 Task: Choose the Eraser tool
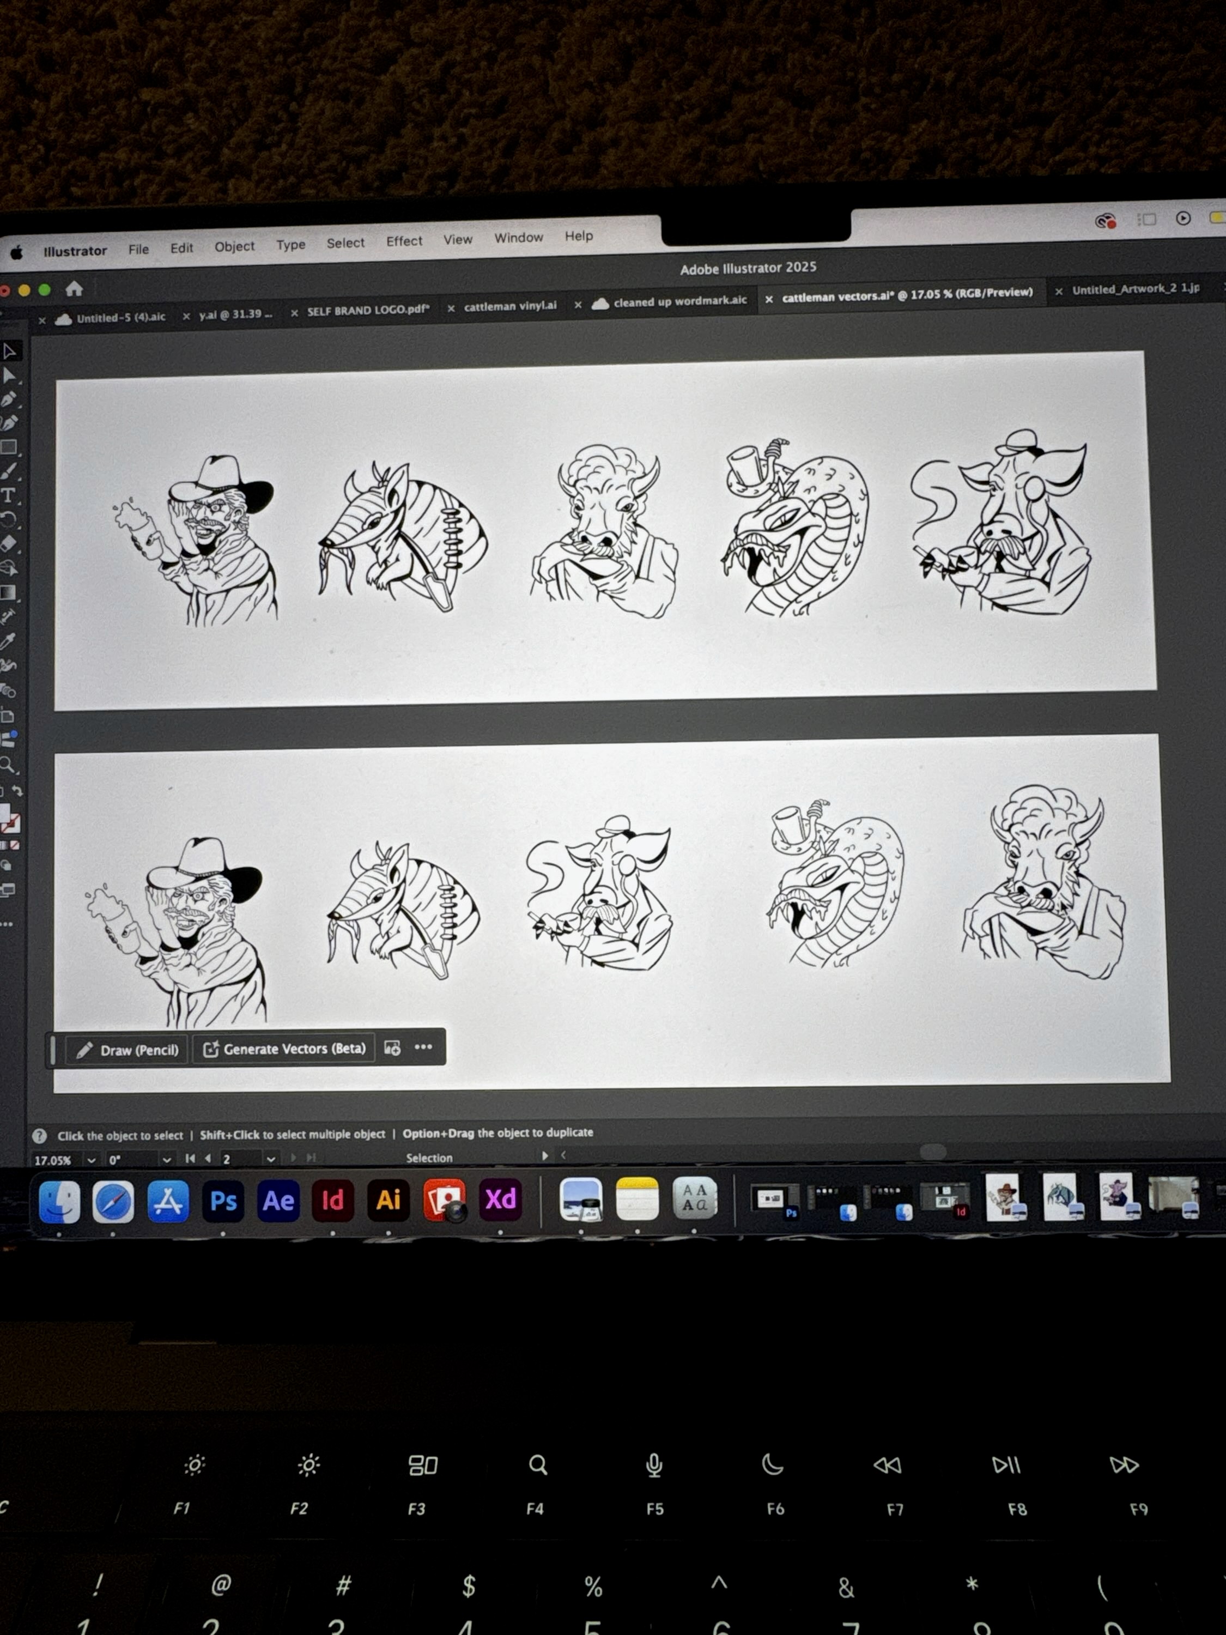point(8,544)
